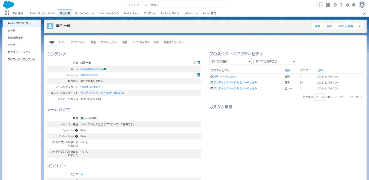The height and width of the screenshot is (180, 369).
Task: Click the global actions plus icon
Action: (x=328, y=5)
